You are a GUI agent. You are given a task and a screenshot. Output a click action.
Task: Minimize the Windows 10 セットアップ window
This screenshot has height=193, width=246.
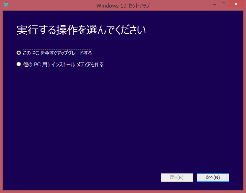point(214,4)
